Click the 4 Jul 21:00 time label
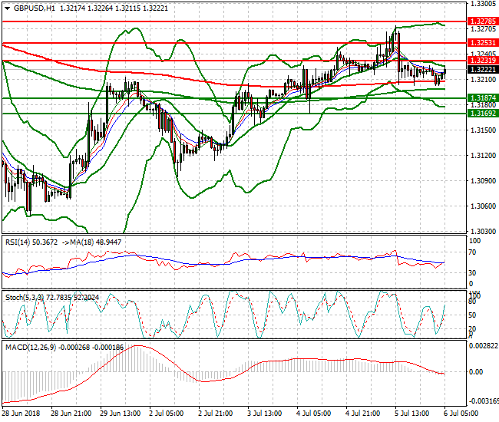Image resolution: width=499 pixels, height=422 pixels. (x=363, y=414)
